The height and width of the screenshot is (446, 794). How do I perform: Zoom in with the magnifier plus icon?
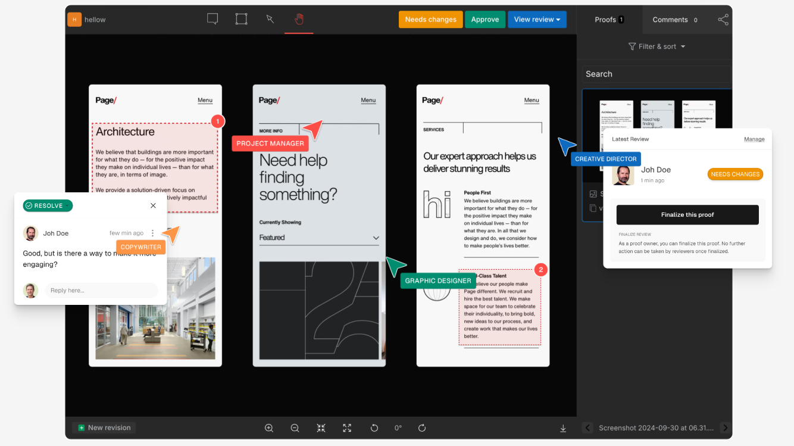click(269, 428)
